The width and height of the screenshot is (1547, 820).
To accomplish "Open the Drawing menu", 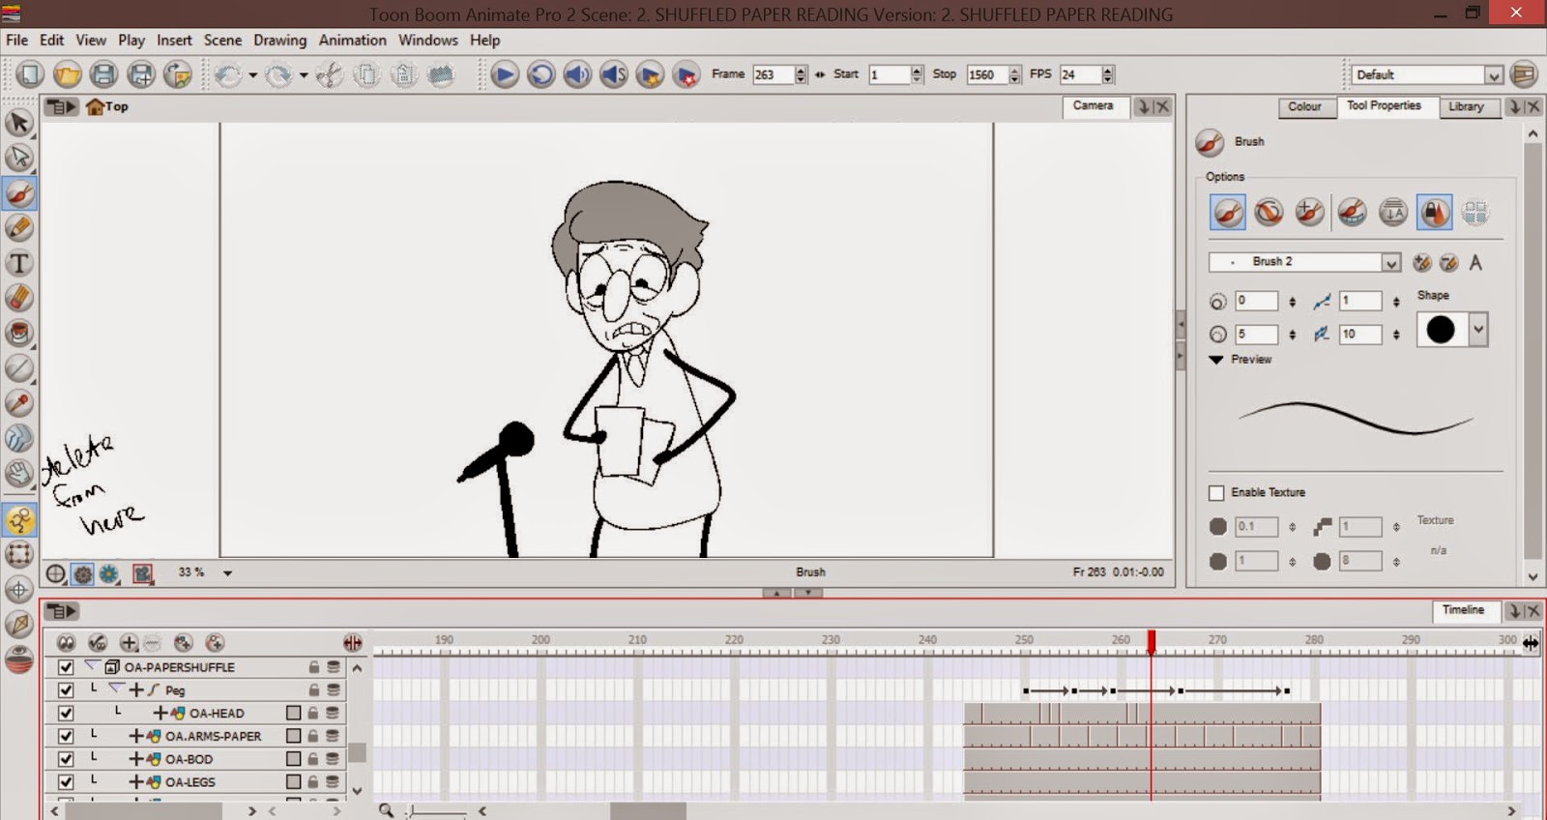I will pos(279,41).
